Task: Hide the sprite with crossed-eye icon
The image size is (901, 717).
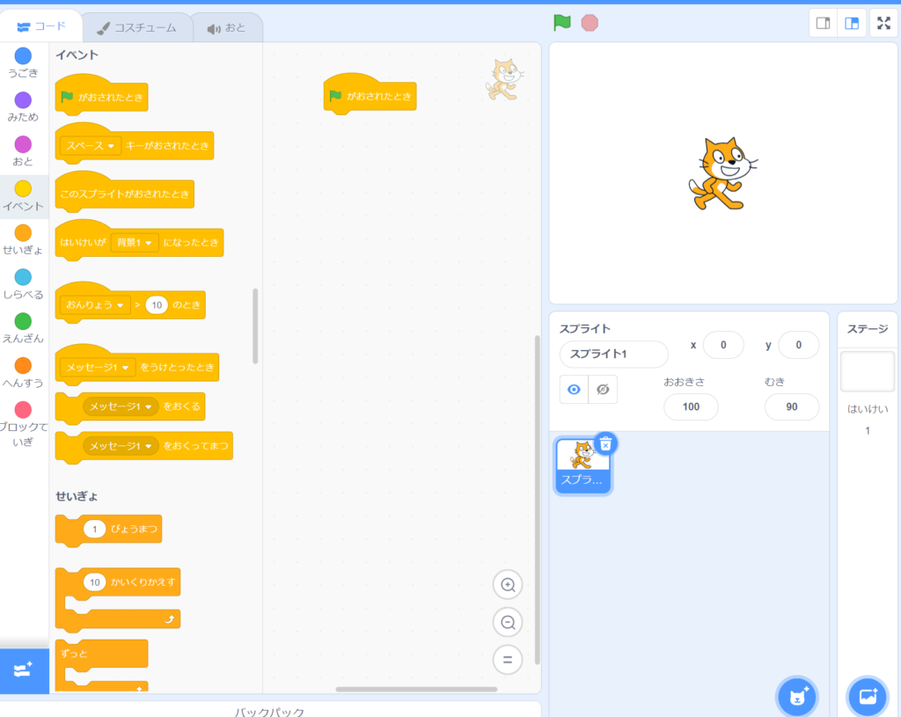Action: pos(603,390)
